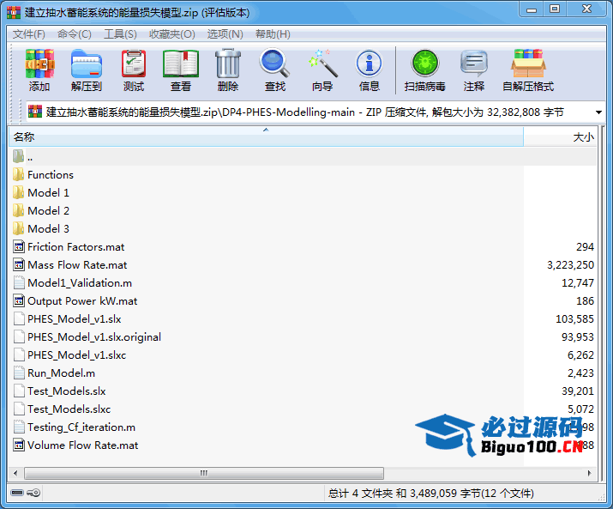Launch the Wizard (向导) wand icon
The width and height of the screenshot is (613, 509).
pos(323,63)
